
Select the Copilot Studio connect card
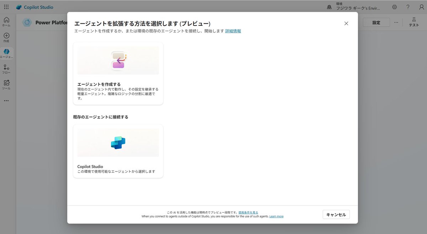[118, 151]
